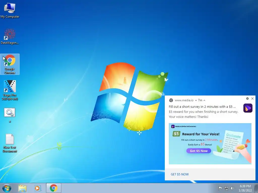Select the Vegas Pro 14.0 shortcut

point(10,90)
